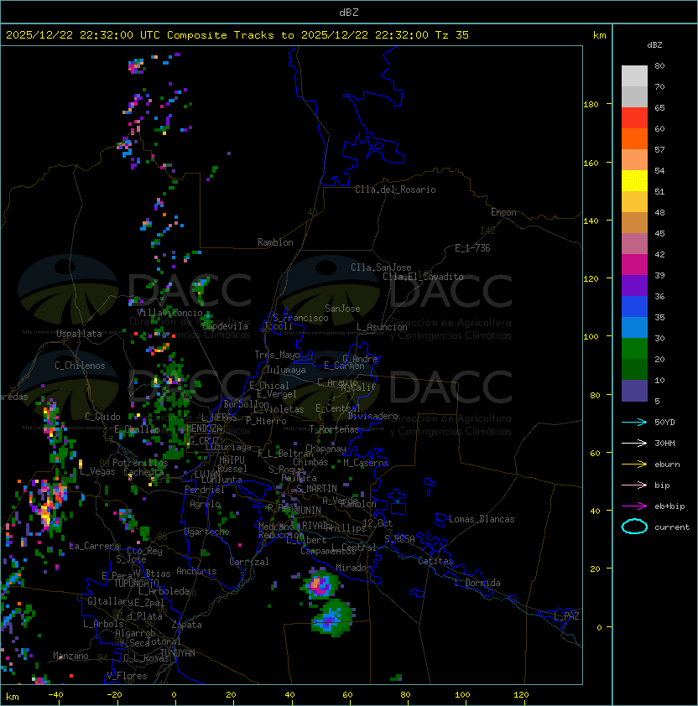
Task: Click the bright green 20-30 dBZ swatch
Action: tap(634, 349)
